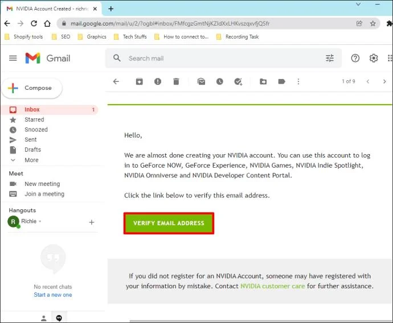The image size is (393, 323).
Task: Delete this email with trash icon
Action: click(x=176, y=81)
